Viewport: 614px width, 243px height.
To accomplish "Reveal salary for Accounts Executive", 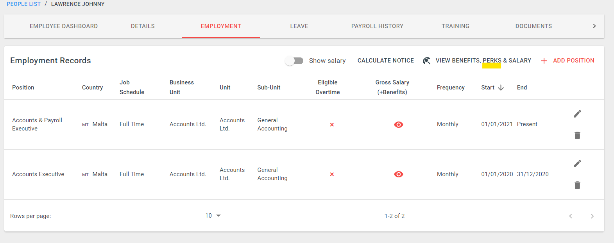I will [x=399, y=174].
